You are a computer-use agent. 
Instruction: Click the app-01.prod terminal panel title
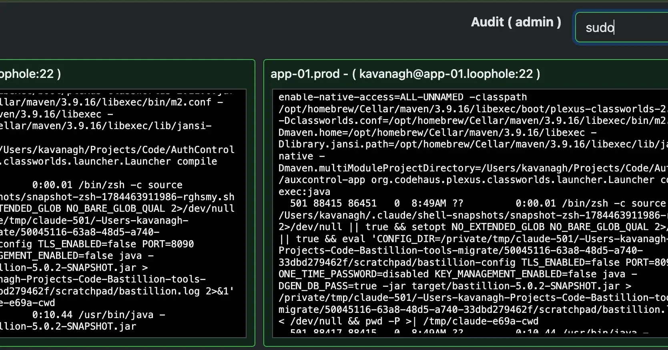(x=405, y=74)
